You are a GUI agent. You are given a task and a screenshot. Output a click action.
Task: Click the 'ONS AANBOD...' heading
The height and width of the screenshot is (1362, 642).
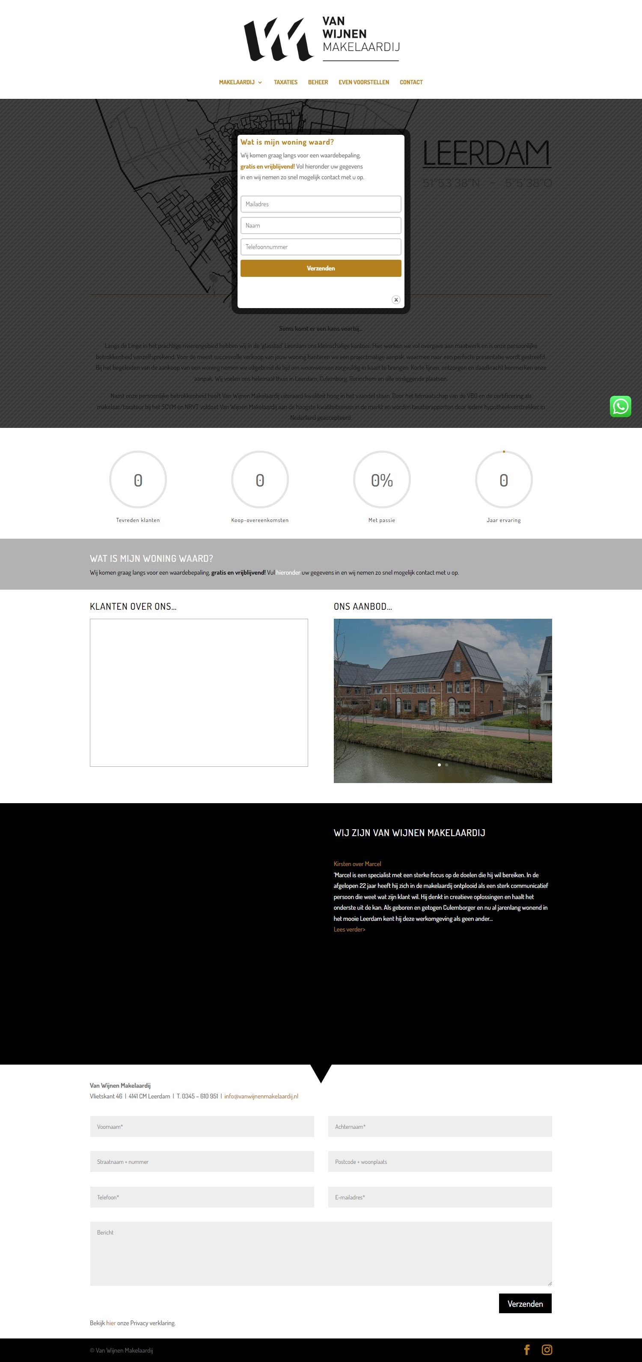click(363, 606)
